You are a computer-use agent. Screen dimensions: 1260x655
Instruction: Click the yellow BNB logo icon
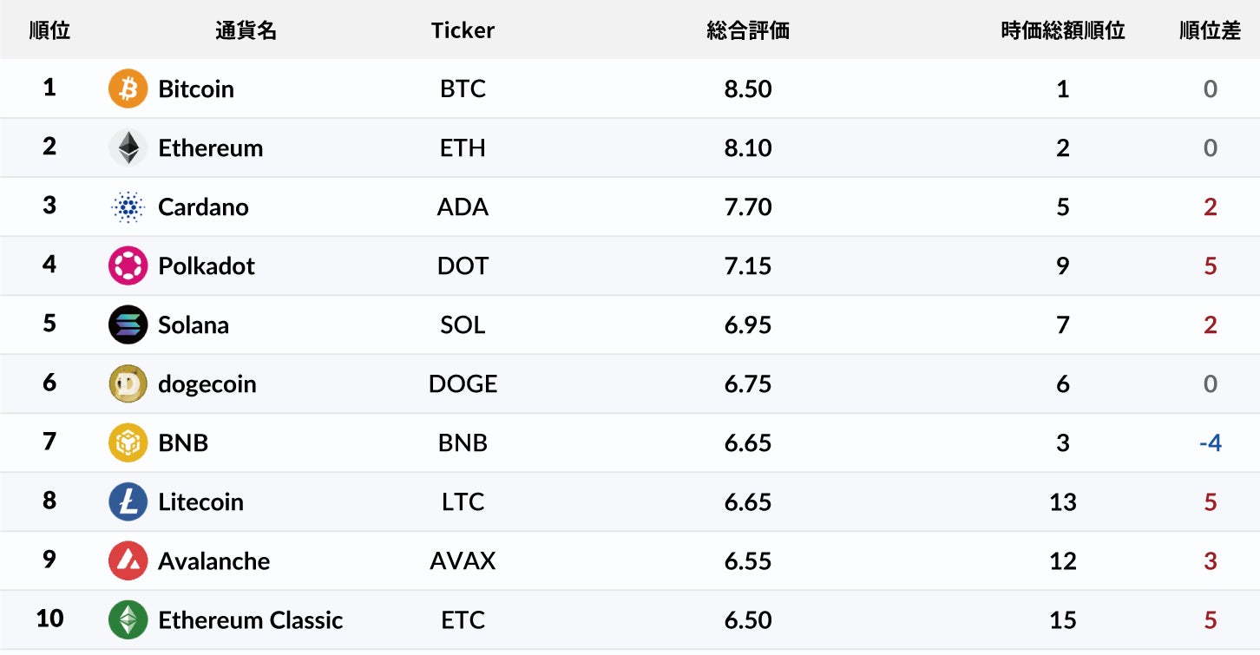click(128, 443)
